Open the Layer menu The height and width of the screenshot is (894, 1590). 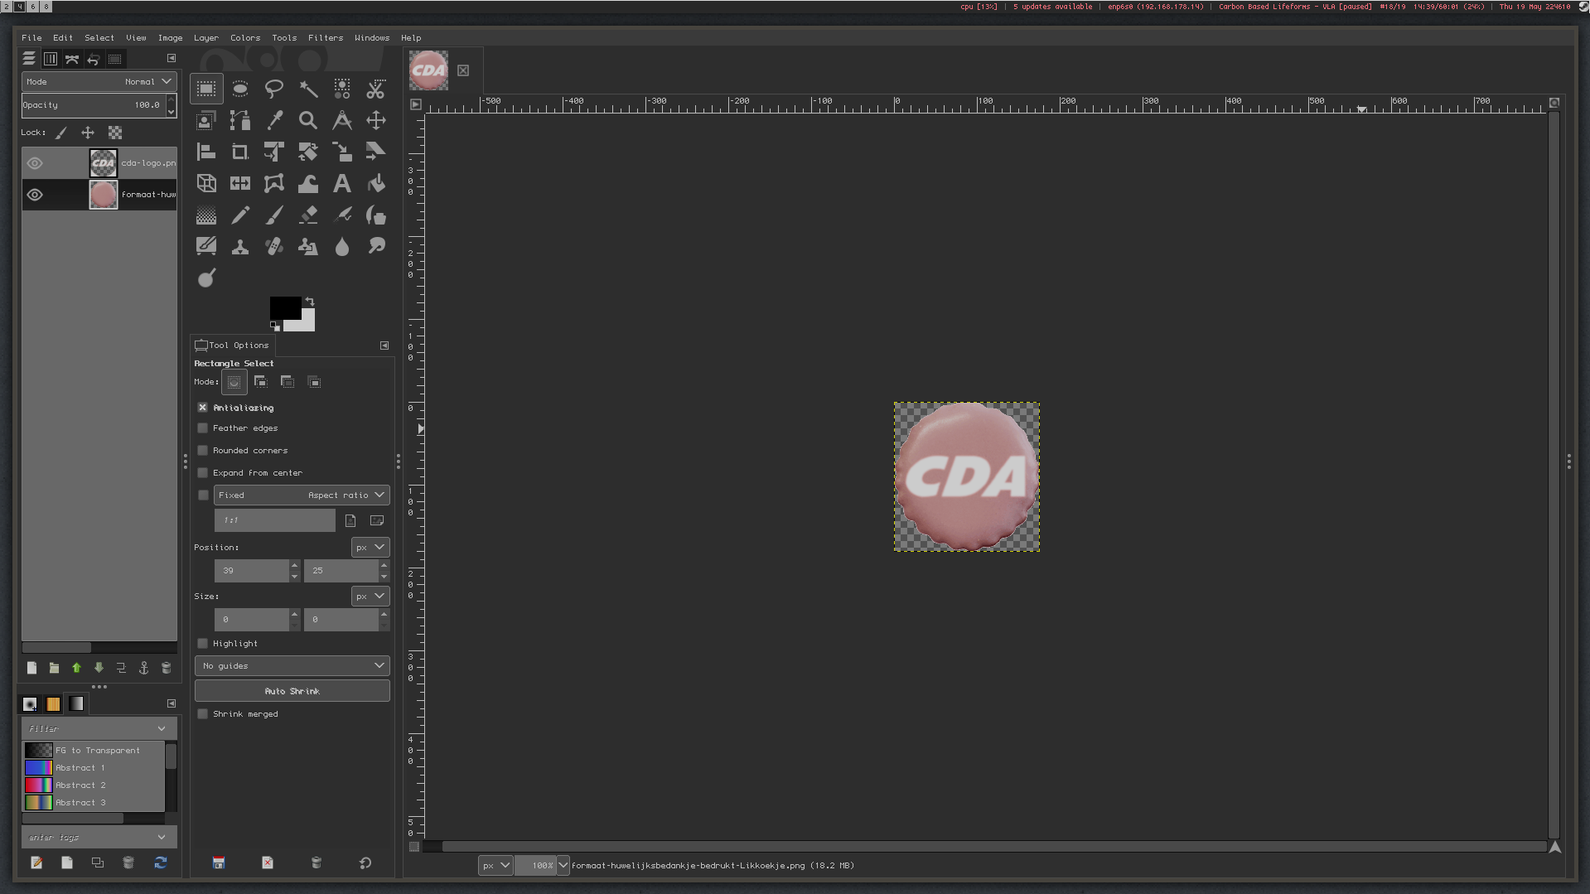coord(205,38)
